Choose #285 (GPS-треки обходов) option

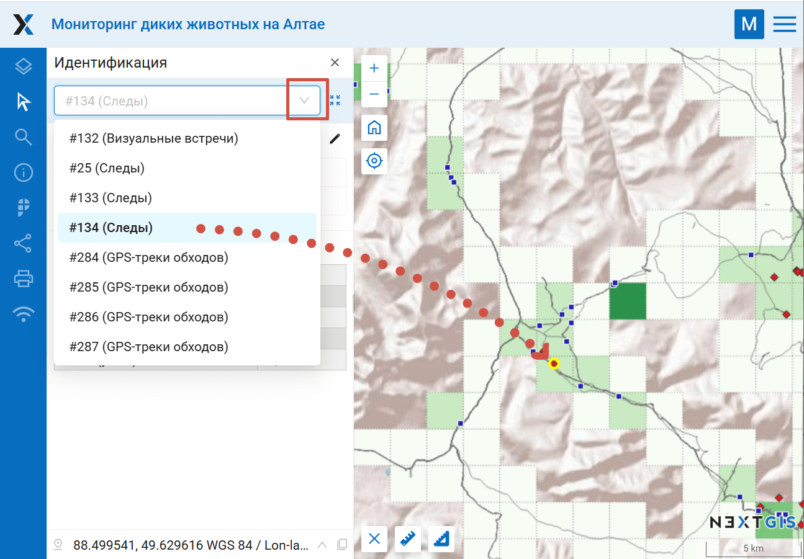tap(149, 287)
